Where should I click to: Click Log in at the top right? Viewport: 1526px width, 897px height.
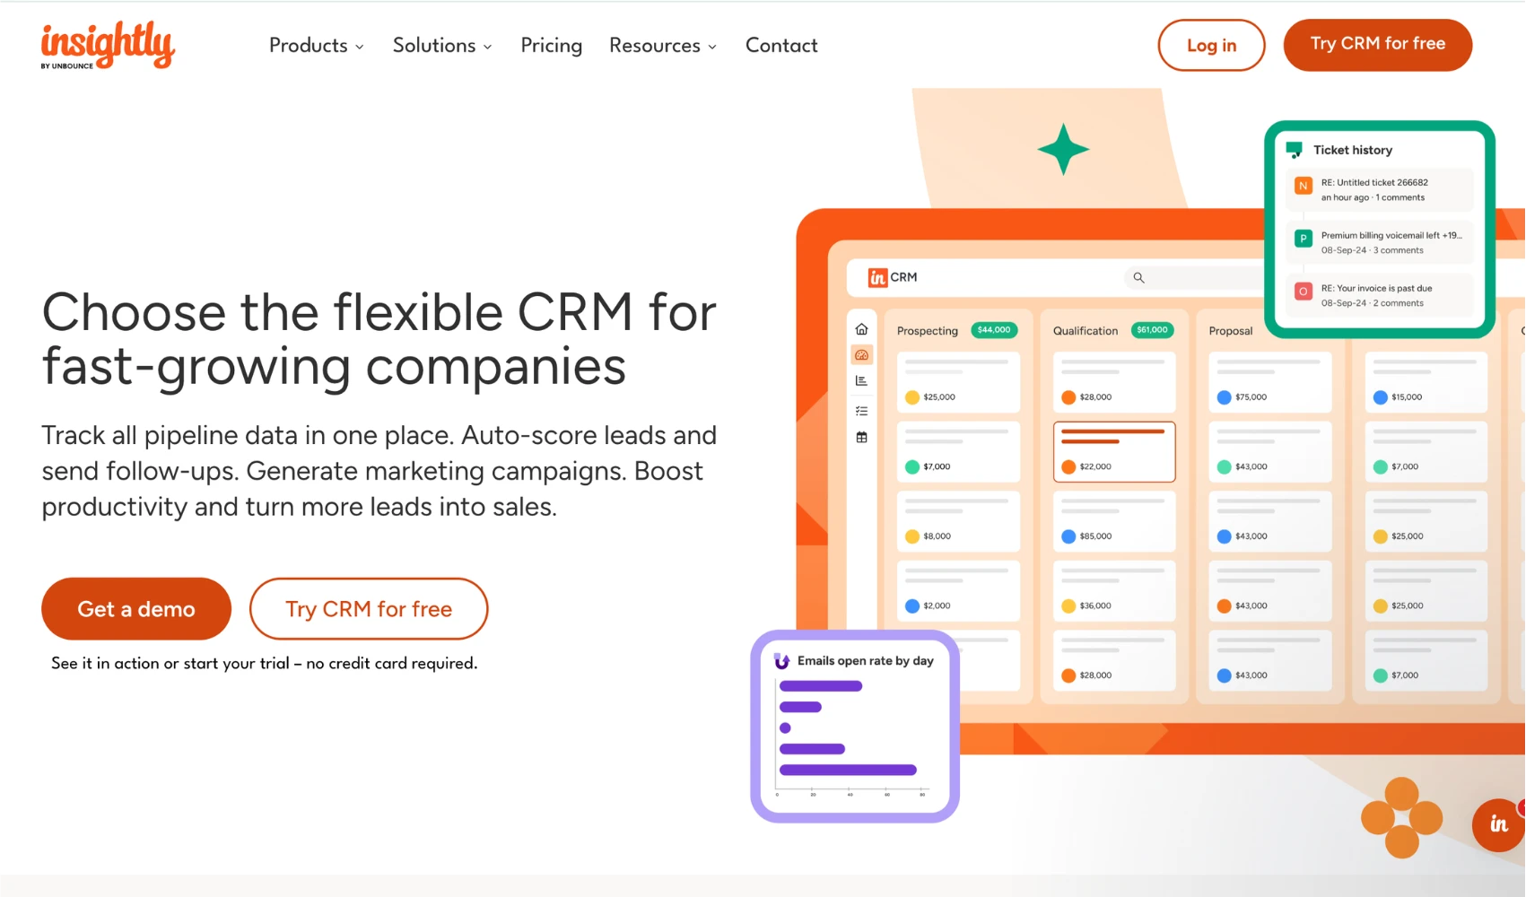pyautogui.click(x=1211, y=45)
